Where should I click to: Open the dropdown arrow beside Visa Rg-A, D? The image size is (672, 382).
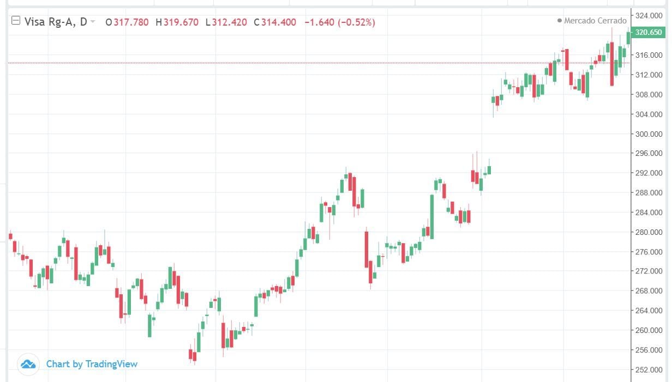(93, 22)
